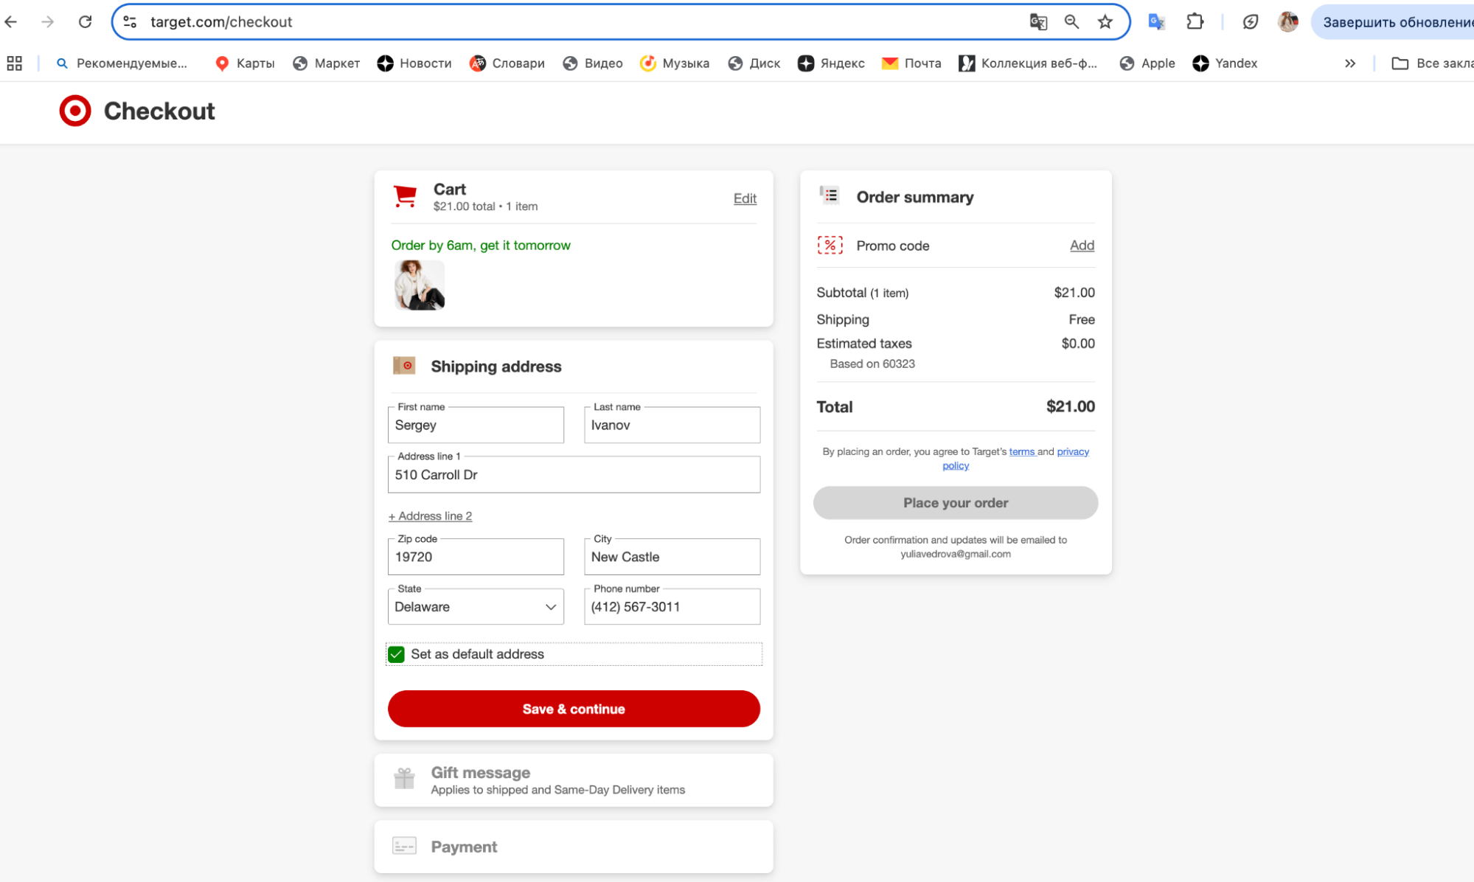Screen dimensions: 1474x882
Task: Open the Chrome profile avatar
Action: (x=1288, y=22)
